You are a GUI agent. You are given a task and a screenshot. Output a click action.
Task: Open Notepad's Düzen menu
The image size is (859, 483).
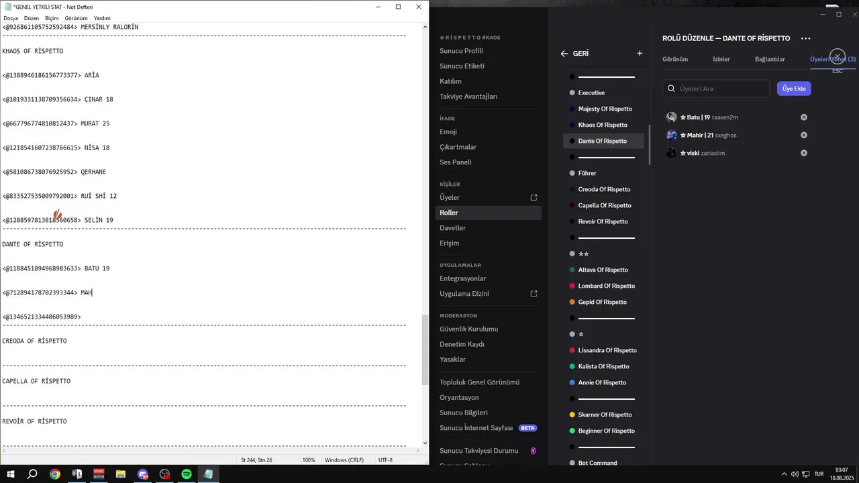[32, 18]
